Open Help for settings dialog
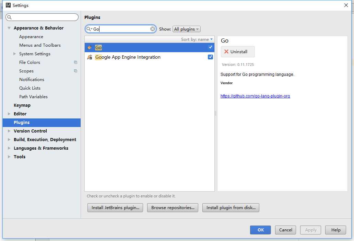The height and width of the screenshot is (241, 354). click(336, 230)
